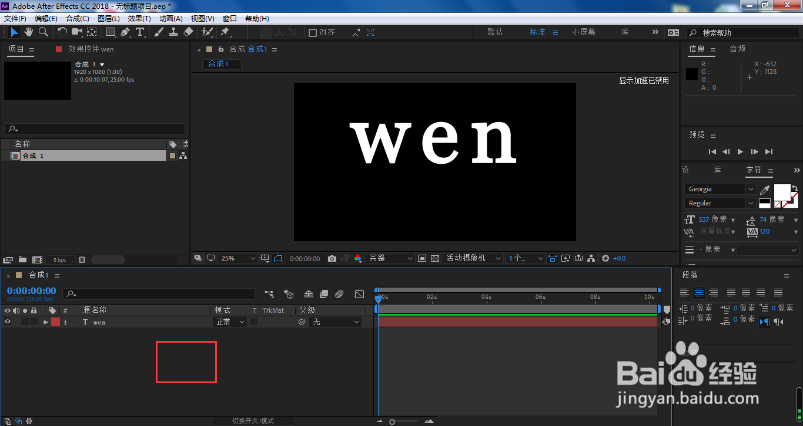Open the 效果(T) menu

139,19
